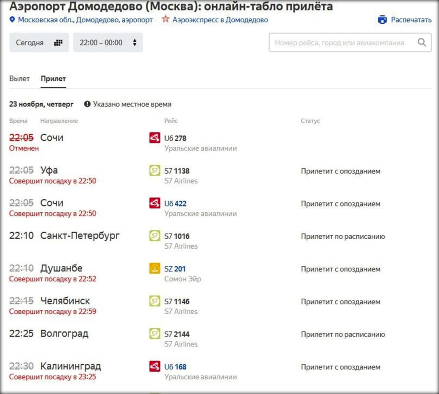Click flight number S7 2144

pyautogui.click(x=177, y=334)
